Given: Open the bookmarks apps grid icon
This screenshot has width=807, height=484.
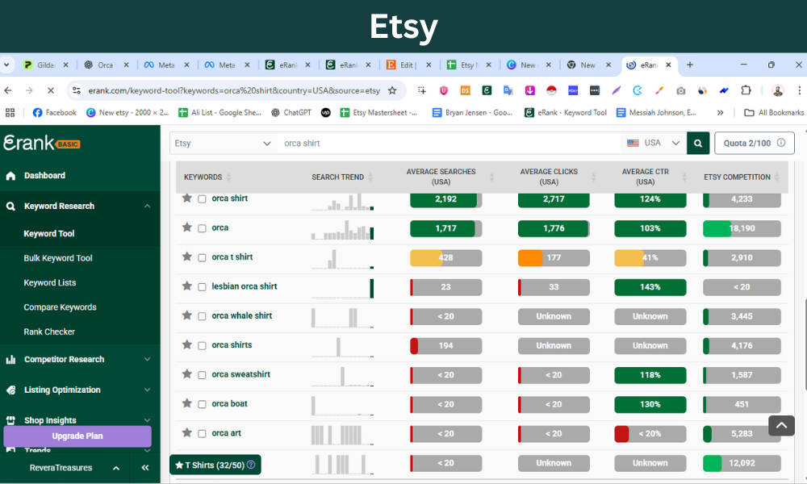Looking at the screenshot, I should tap(10, 113).
